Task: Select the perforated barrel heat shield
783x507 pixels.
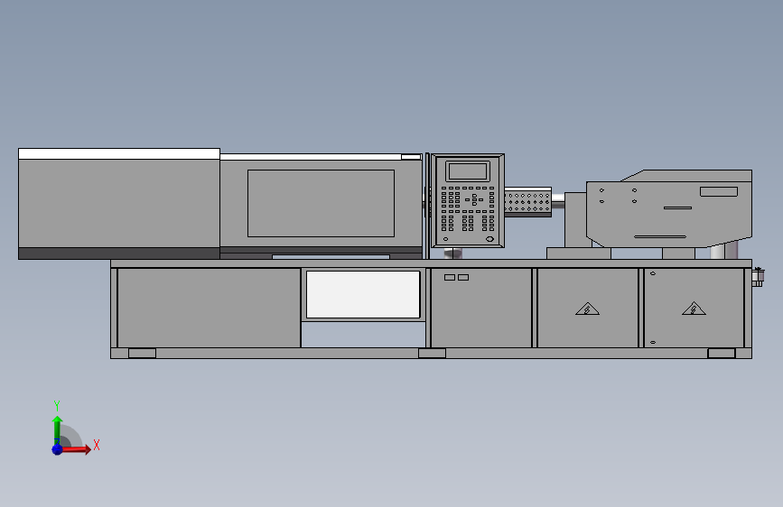Action: coord(527,202)
